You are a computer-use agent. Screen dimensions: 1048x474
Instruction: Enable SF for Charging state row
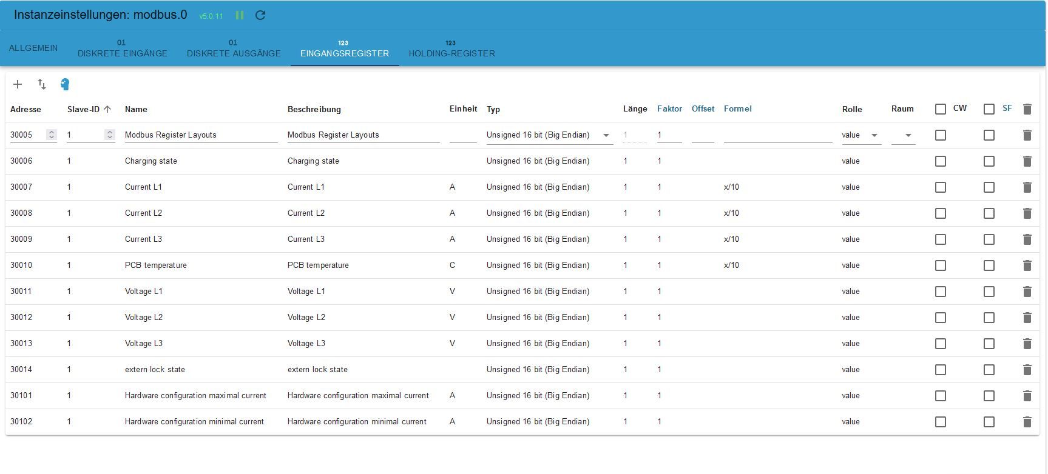[x=989, y=161]
